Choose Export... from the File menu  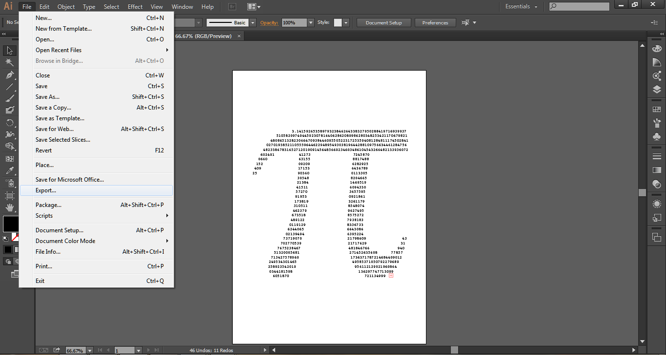point(96,190)
